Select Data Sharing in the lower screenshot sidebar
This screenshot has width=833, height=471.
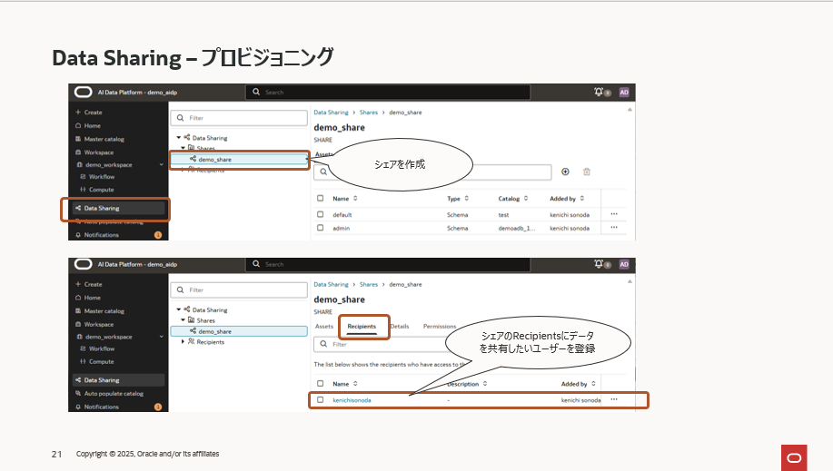(118, 380)
